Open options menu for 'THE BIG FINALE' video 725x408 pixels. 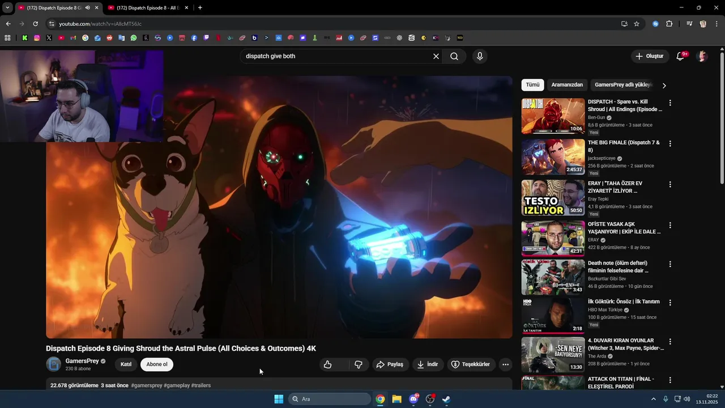click(670, 144)
